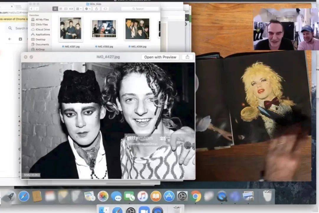Switch Finder to icon view
The width and height of the screenshot is (319, 213).
pos(55,9)
